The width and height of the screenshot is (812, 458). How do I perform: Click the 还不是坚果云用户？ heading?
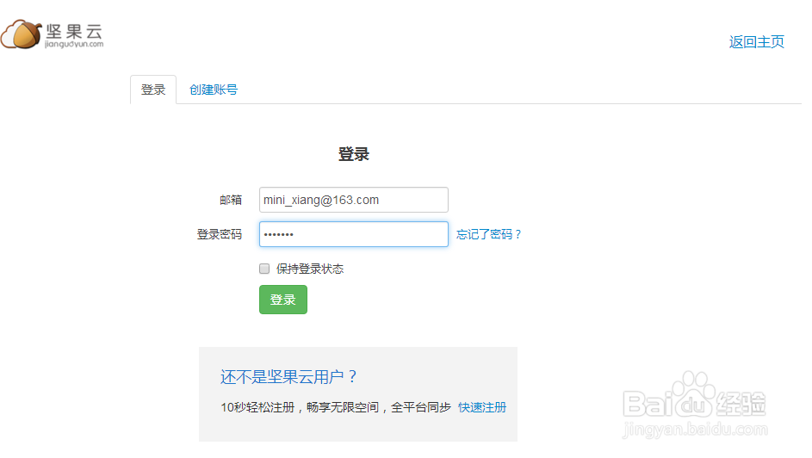(x=288, y=377)
